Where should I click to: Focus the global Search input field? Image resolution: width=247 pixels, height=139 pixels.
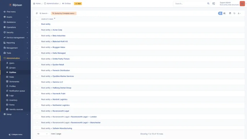point(190,3)
